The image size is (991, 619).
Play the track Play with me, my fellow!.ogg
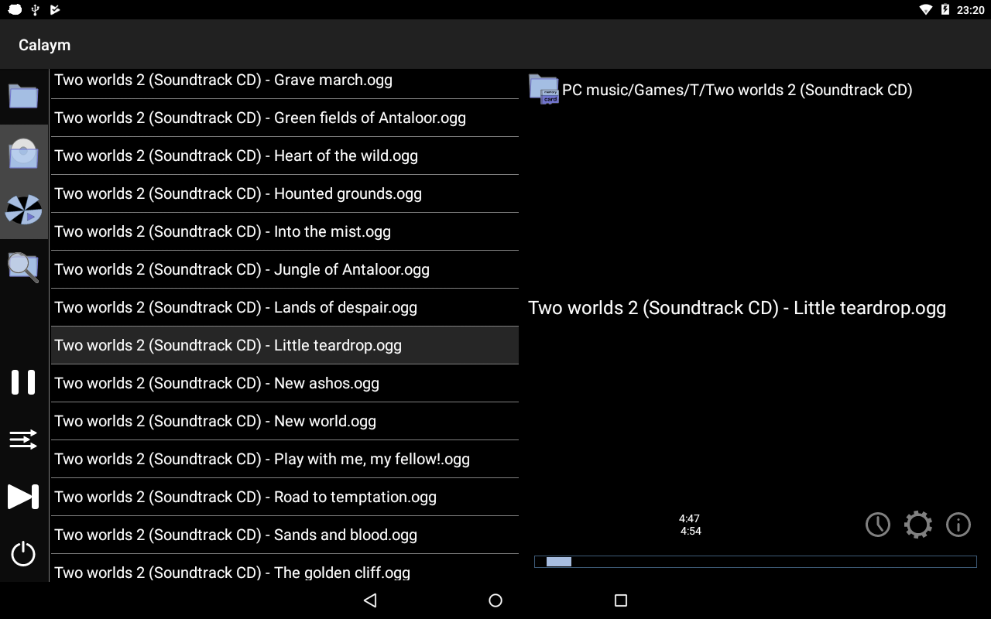pos(285,459)
